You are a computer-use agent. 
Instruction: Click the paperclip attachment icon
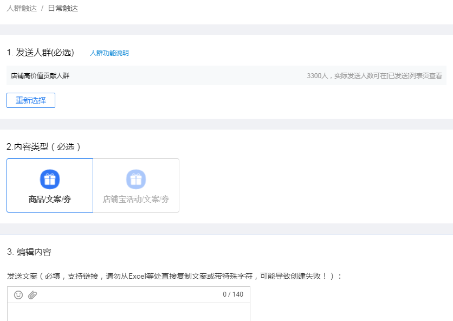[x=33, y=295]
